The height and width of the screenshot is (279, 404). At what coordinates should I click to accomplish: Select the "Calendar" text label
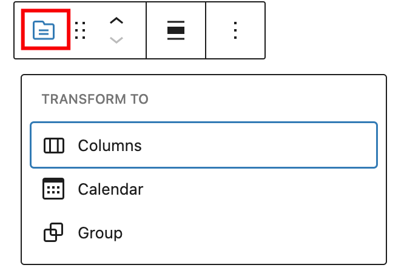pos(110,189)
